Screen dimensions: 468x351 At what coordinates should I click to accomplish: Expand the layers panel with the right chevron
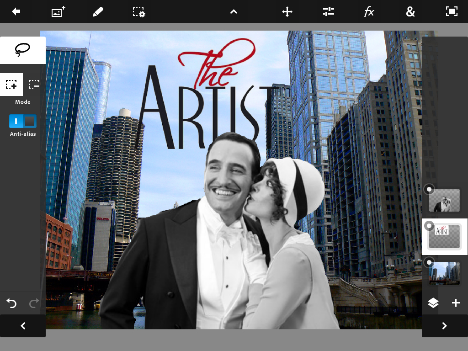(445, 325)
